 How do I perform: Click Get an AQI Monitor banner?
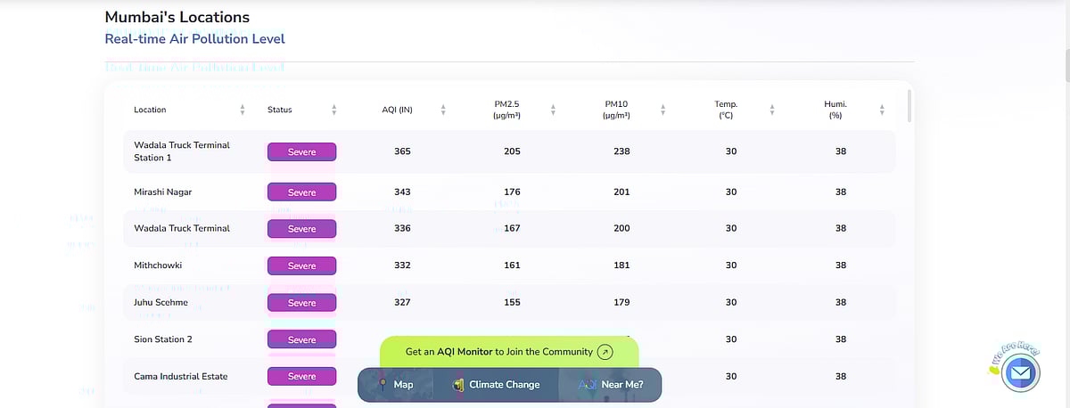(498, 352)
